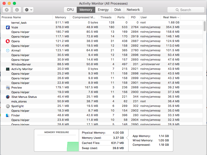The height and width of the screenshot is (155, 207).
Task: Select the Finder process name
Action: (16, 115)
